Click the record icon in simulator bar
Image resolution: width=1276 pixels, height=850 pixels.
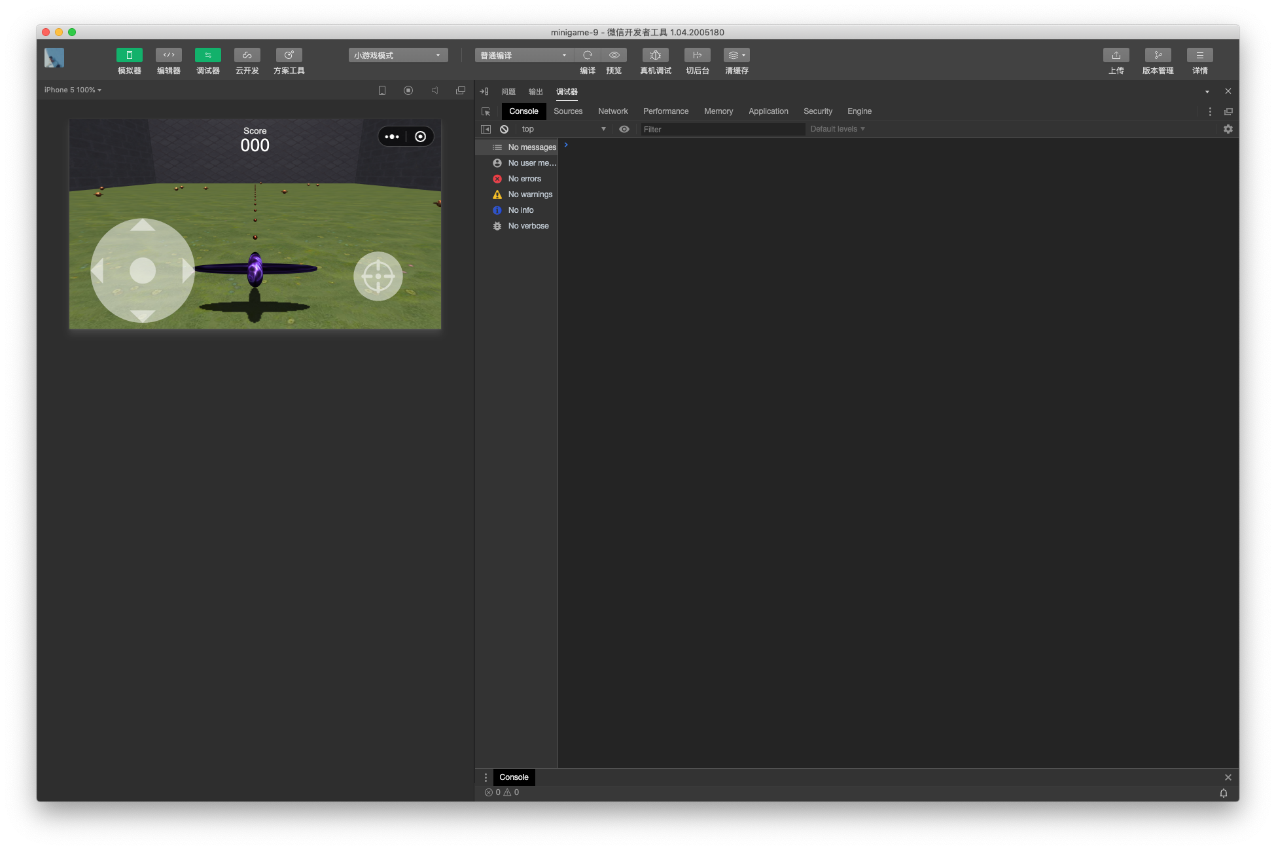[x=408, y=90]
